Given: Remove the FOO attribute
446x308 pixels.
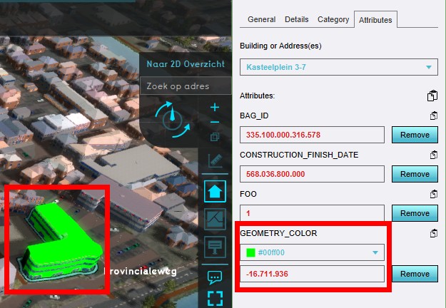Looking at the screenshot, I should pyautogui.click(x=415, y=213).
